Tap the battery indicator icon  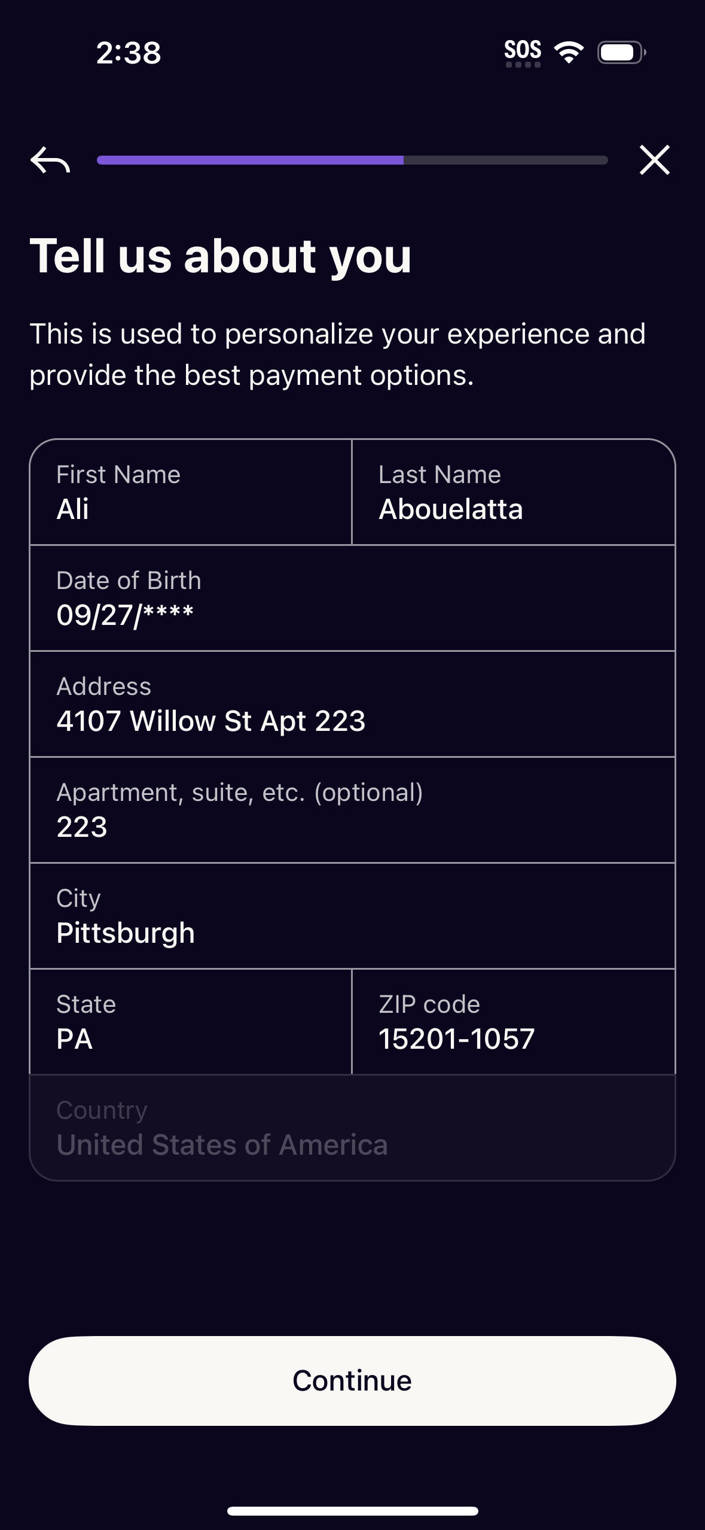coord(621,53)
